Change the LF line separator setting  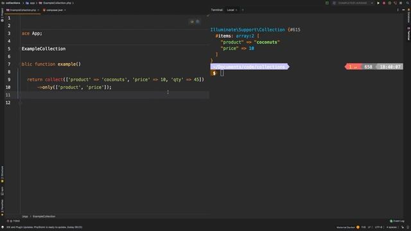369,227
